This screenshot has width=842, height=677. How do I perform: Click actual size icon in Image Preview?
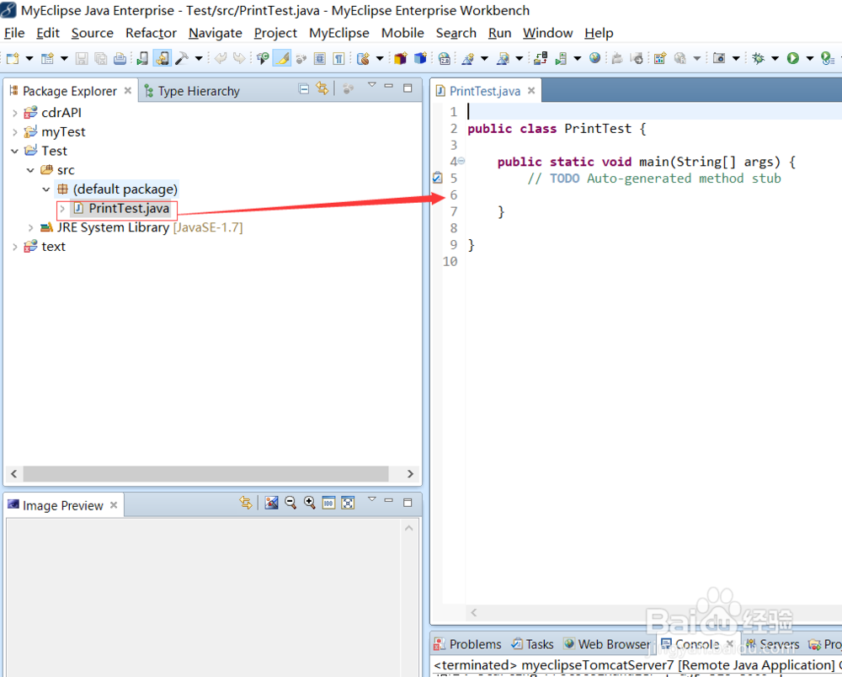(x=328, y=503)
